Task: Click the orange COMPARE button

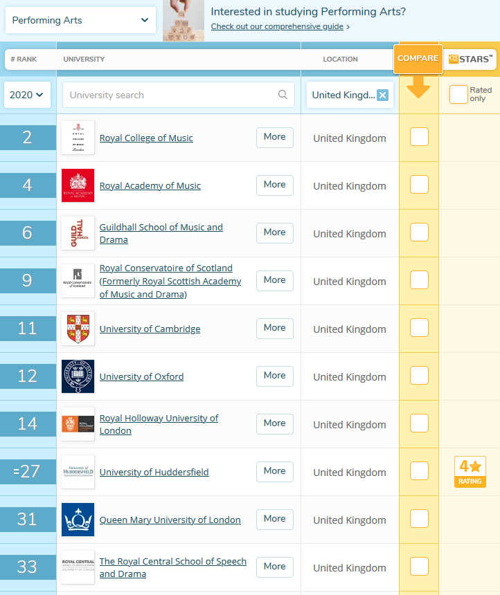Action: point(418,58)
